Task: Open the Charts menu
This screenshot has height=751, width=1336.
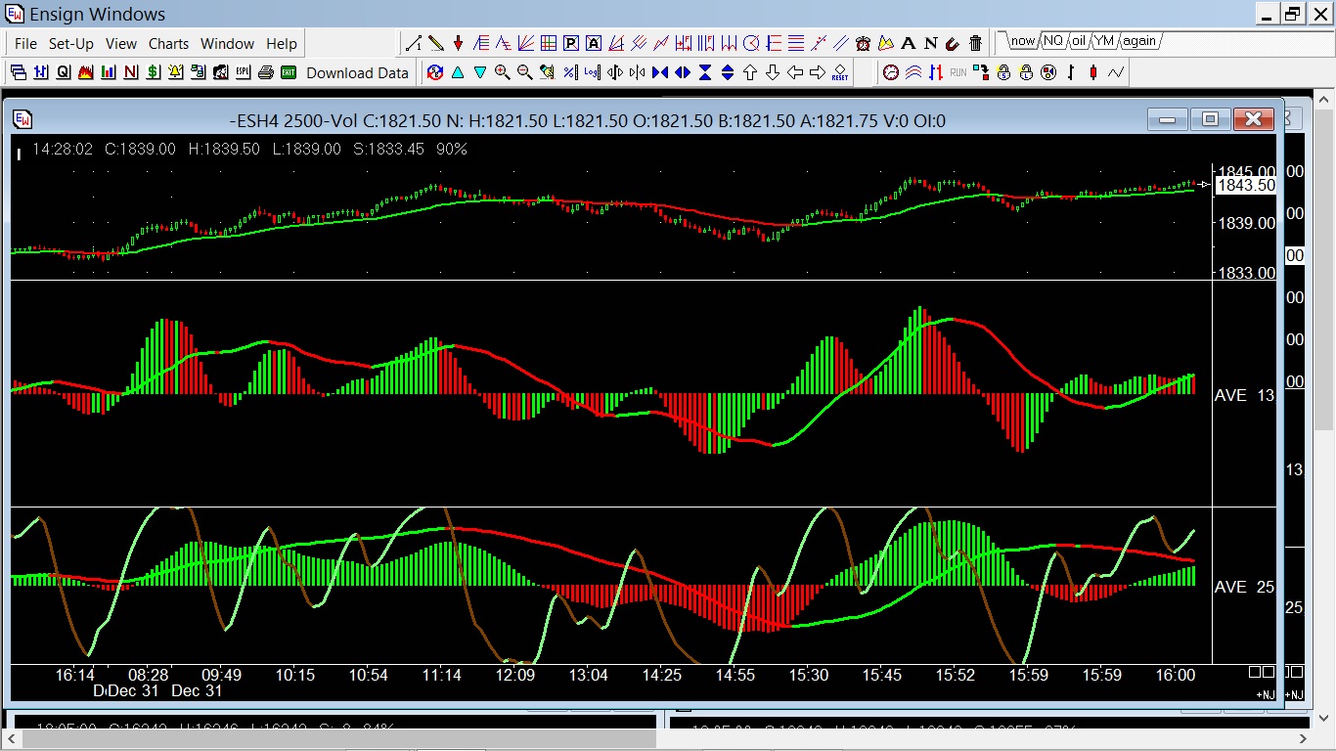Action: [x=168, y=44]
